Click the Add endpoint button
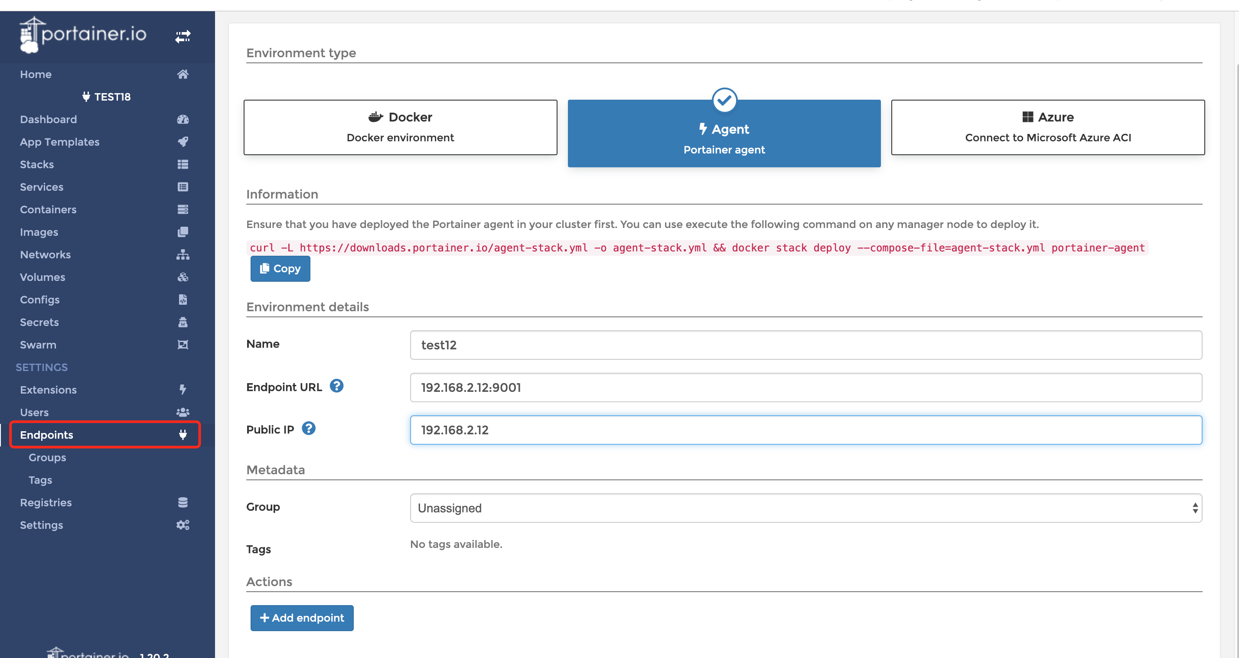 pyautogui.click(x=302, y=618)
